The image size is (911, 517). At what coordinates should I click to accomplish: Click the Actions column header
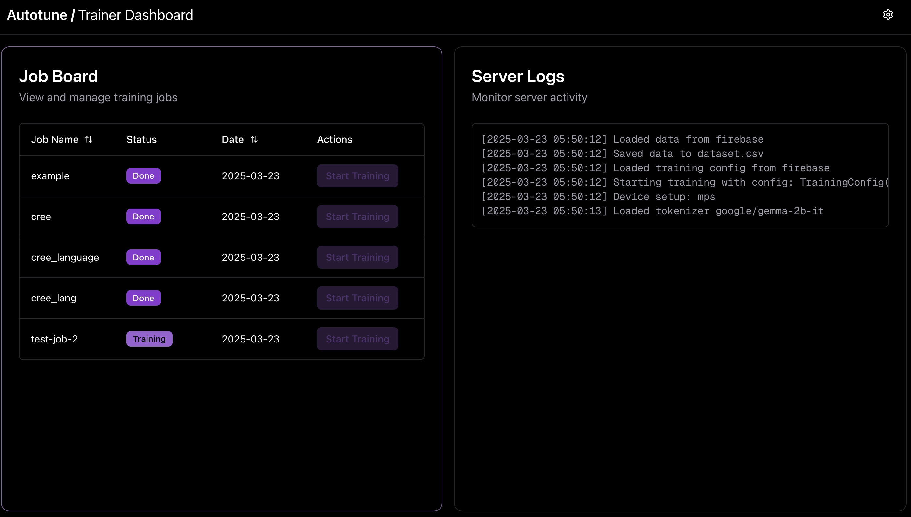(x=334, y=140)
